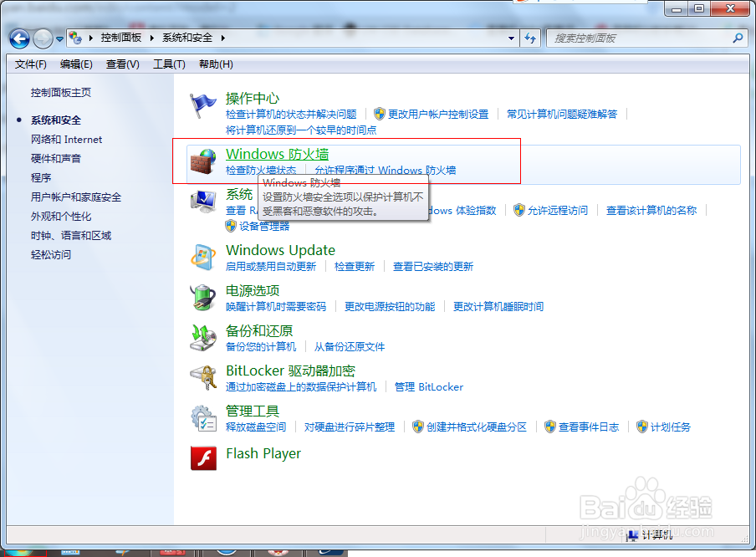This screenshot has width=756, height=557.
Task: Click 对硬盘进行碎片整理 link
Action: pos(349,427)
